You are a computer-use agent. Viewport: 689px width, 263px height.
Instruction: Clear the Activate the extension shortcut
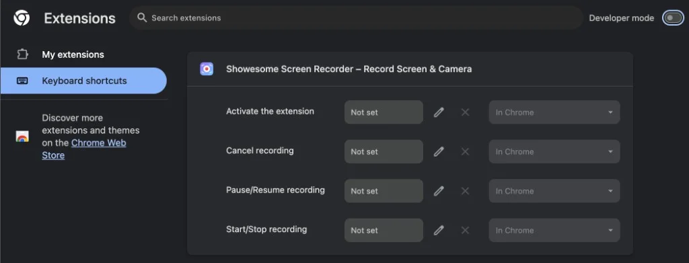[x=465, y=112]
